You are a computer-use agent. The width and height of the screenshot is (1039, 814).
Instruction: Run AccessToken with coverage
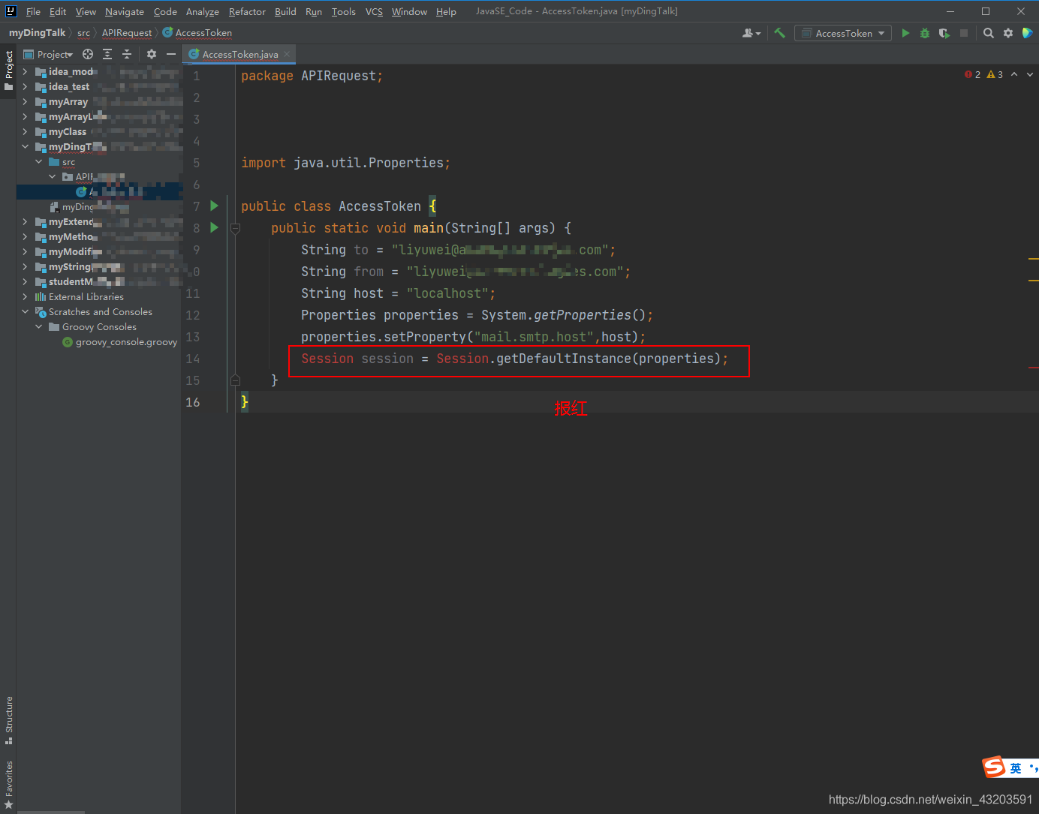[944, 33]
